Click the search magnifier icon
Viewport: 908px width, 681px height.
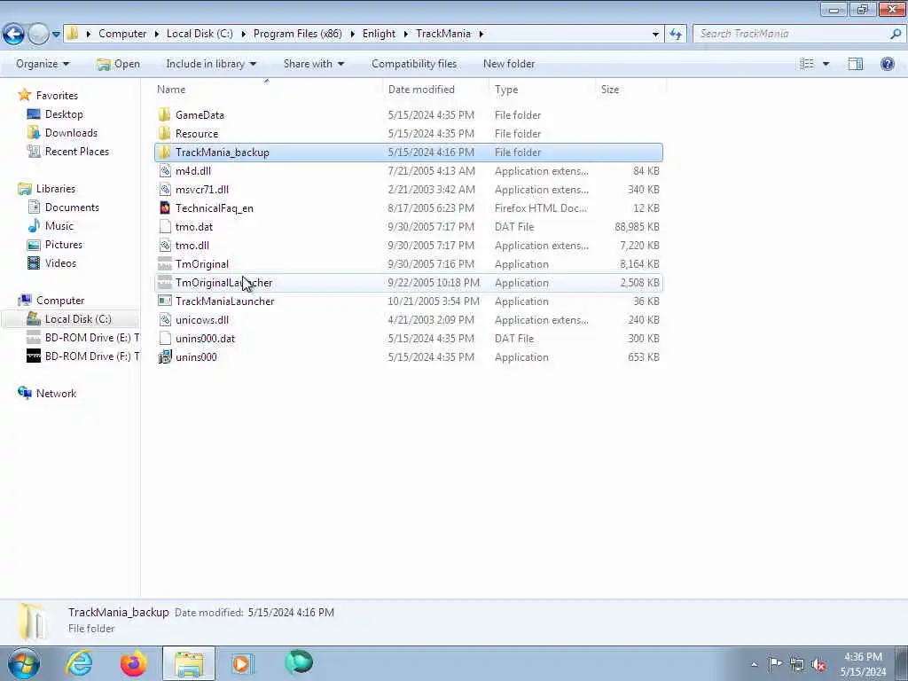[x=896, y=34]
